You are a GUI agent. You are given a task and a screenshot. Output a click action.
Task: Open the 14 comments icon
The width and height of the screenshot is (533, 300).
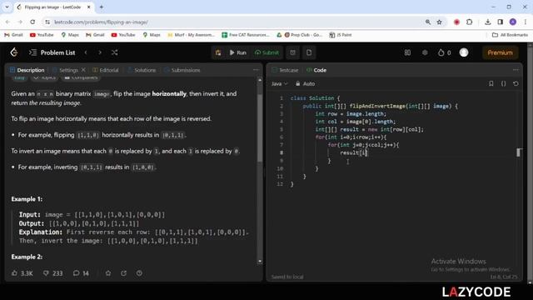pos(81,273)
